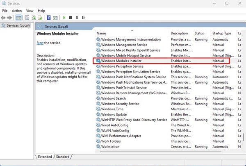This screenshot has height=166, width=246.
Task: Open the Help menu
Action: coord(41,11)
